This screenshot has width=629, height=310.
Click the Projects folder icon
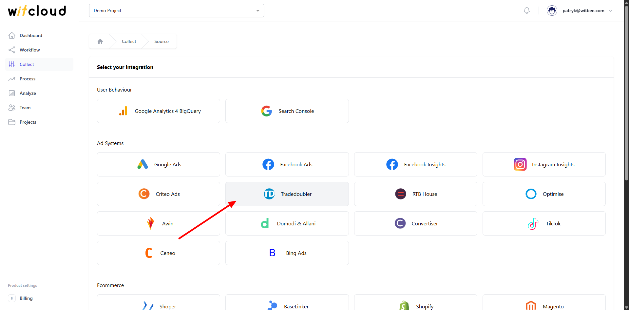[x=12, y=122]
